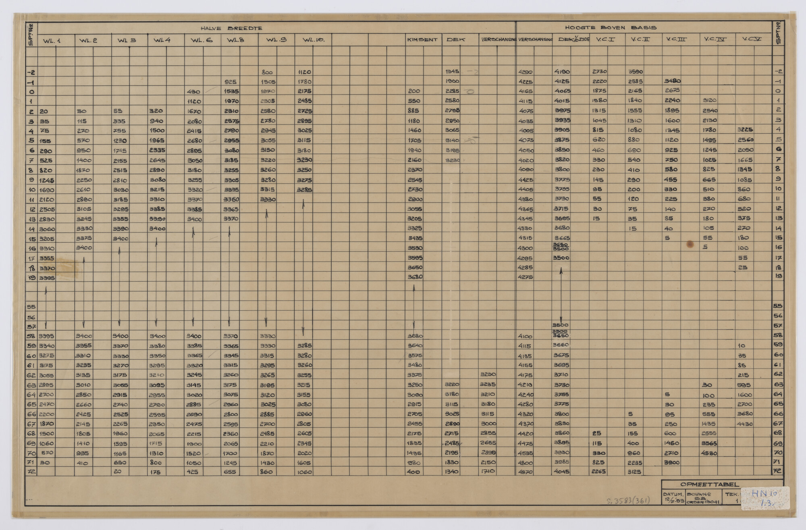Screen dimensions: 806x530
Task: Click value 4430 in V.C.V row 67
Action: pyautogui.click(x=745, y=424)
